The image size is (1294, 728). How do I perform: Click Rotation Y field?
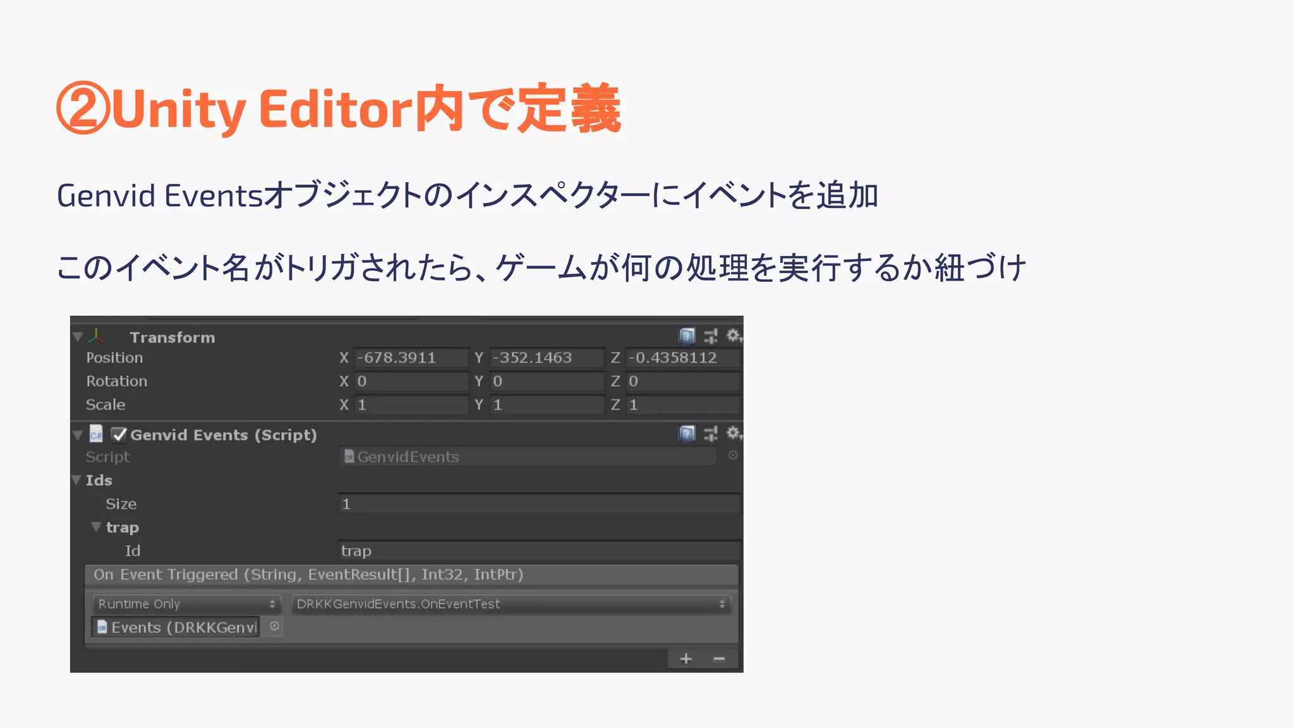click(547, 381)
